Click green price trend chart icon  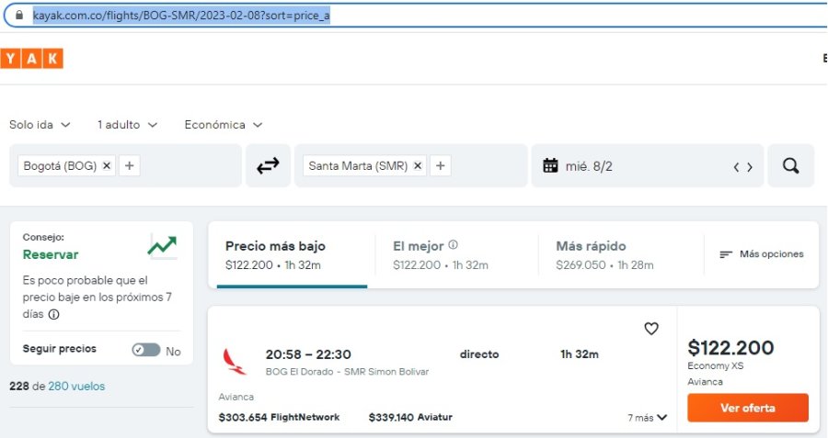coord(162,245)
